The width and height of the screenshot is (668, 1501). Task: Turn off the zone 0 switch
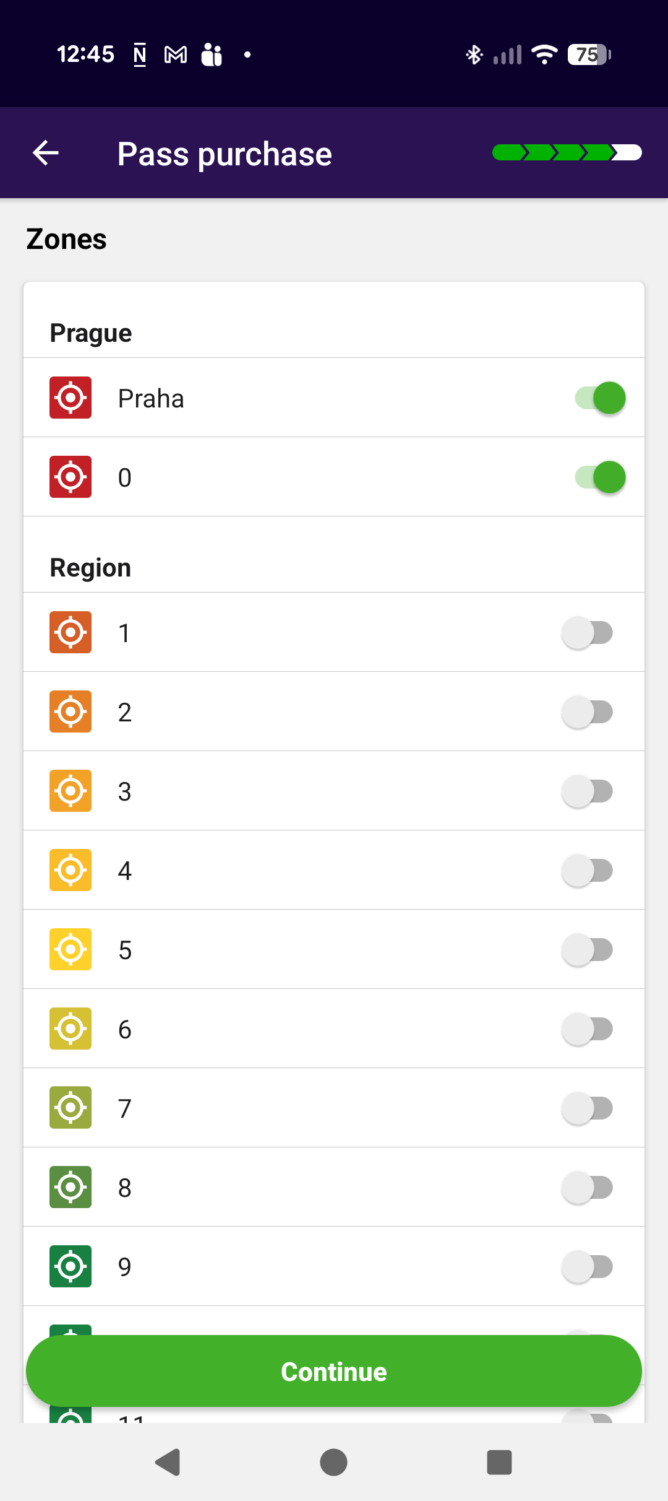coord(600,477)
